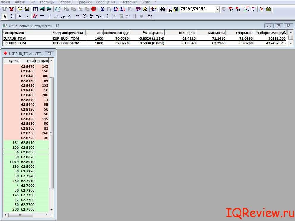Viewport: 295px width, 221px height.
Task: Click the red STOP sign icon
Action: pyautogui.click(x=94, y=9)
